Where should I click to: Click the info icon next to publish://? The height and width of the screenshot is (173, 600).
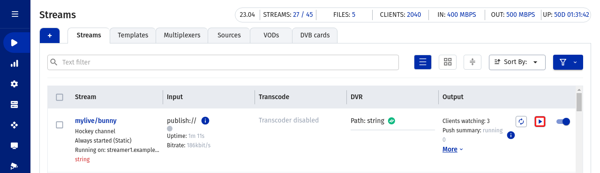point(205,121)
